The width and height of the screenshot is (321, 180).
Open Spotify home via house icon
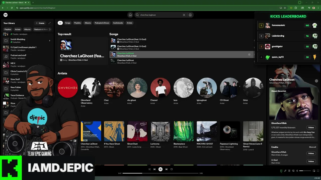point(130,15)
